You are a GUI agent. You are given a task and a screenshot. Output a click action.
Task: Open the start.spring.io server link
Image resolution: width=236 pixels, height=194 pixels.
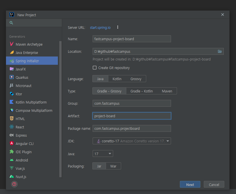(100, 28)
